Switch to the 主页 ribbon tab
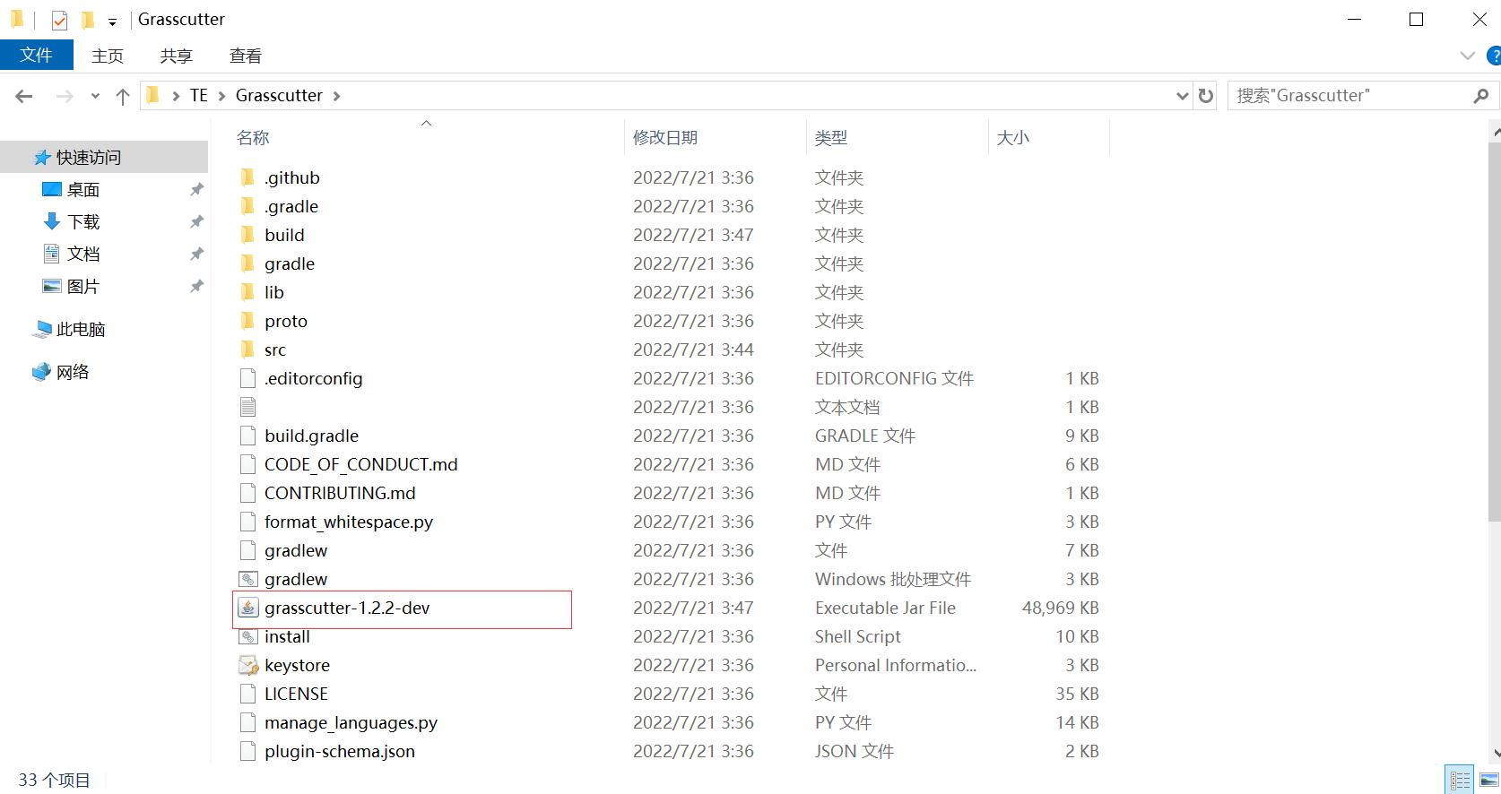The width and height of the screenshot is (1501, 794). coord(108,56)
